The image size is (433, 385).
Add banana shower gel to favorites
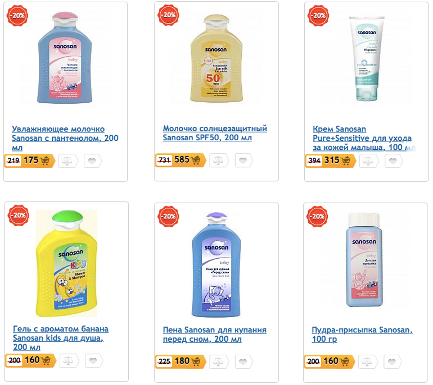click(93, 360)
